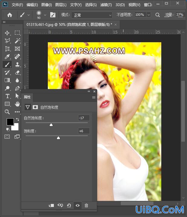Close the document tab with X
Screen dimensions: 187x217
[x=116, y=25]
